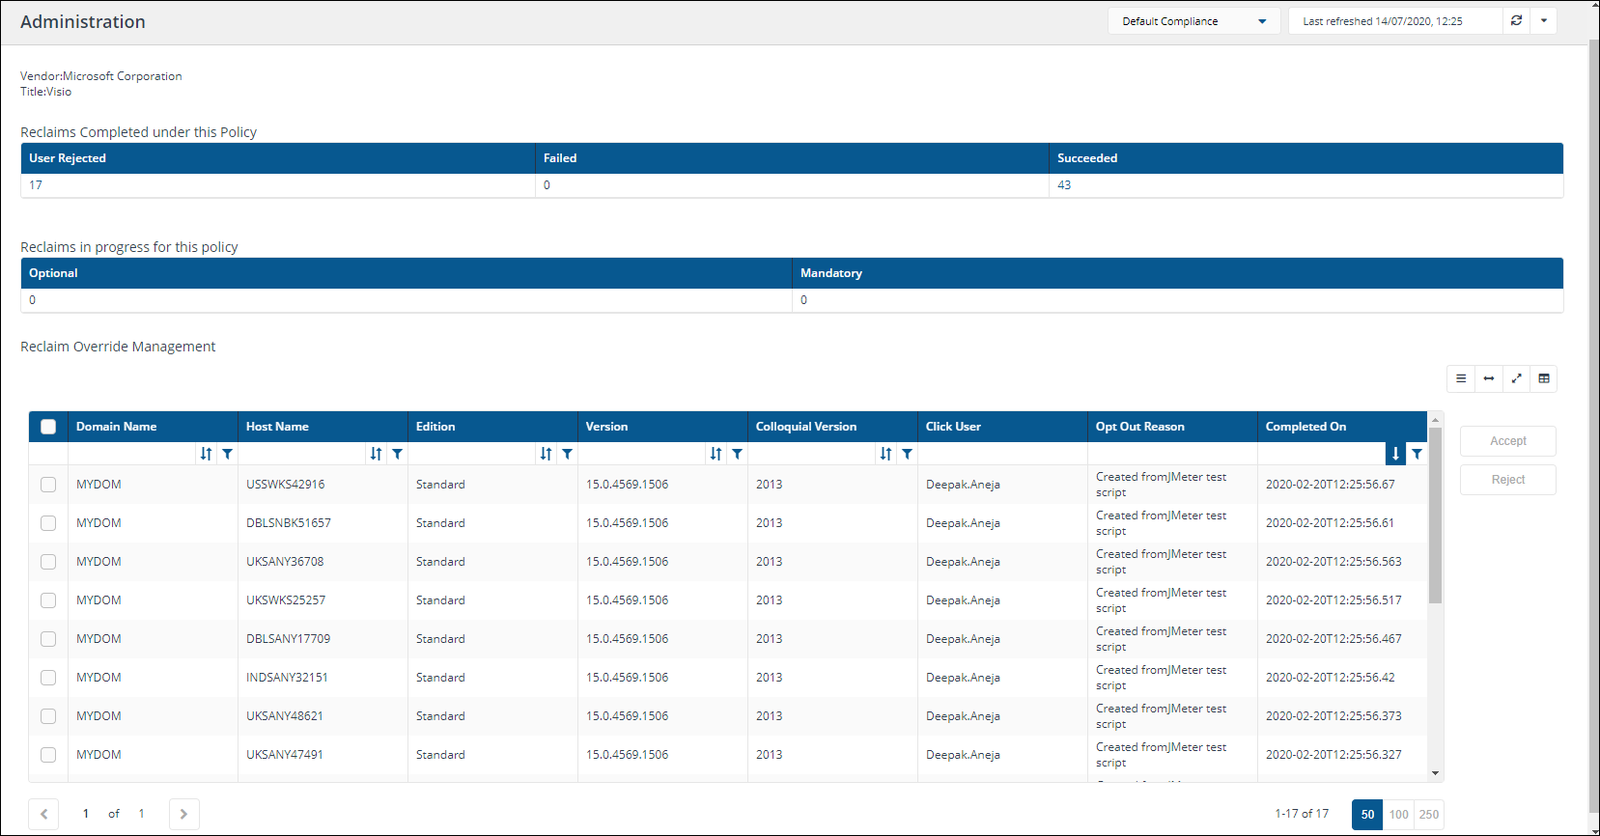Click the Completed On descending sort arrow
The height and width of the screenshot is (836, 1600).
[1395, 454]
